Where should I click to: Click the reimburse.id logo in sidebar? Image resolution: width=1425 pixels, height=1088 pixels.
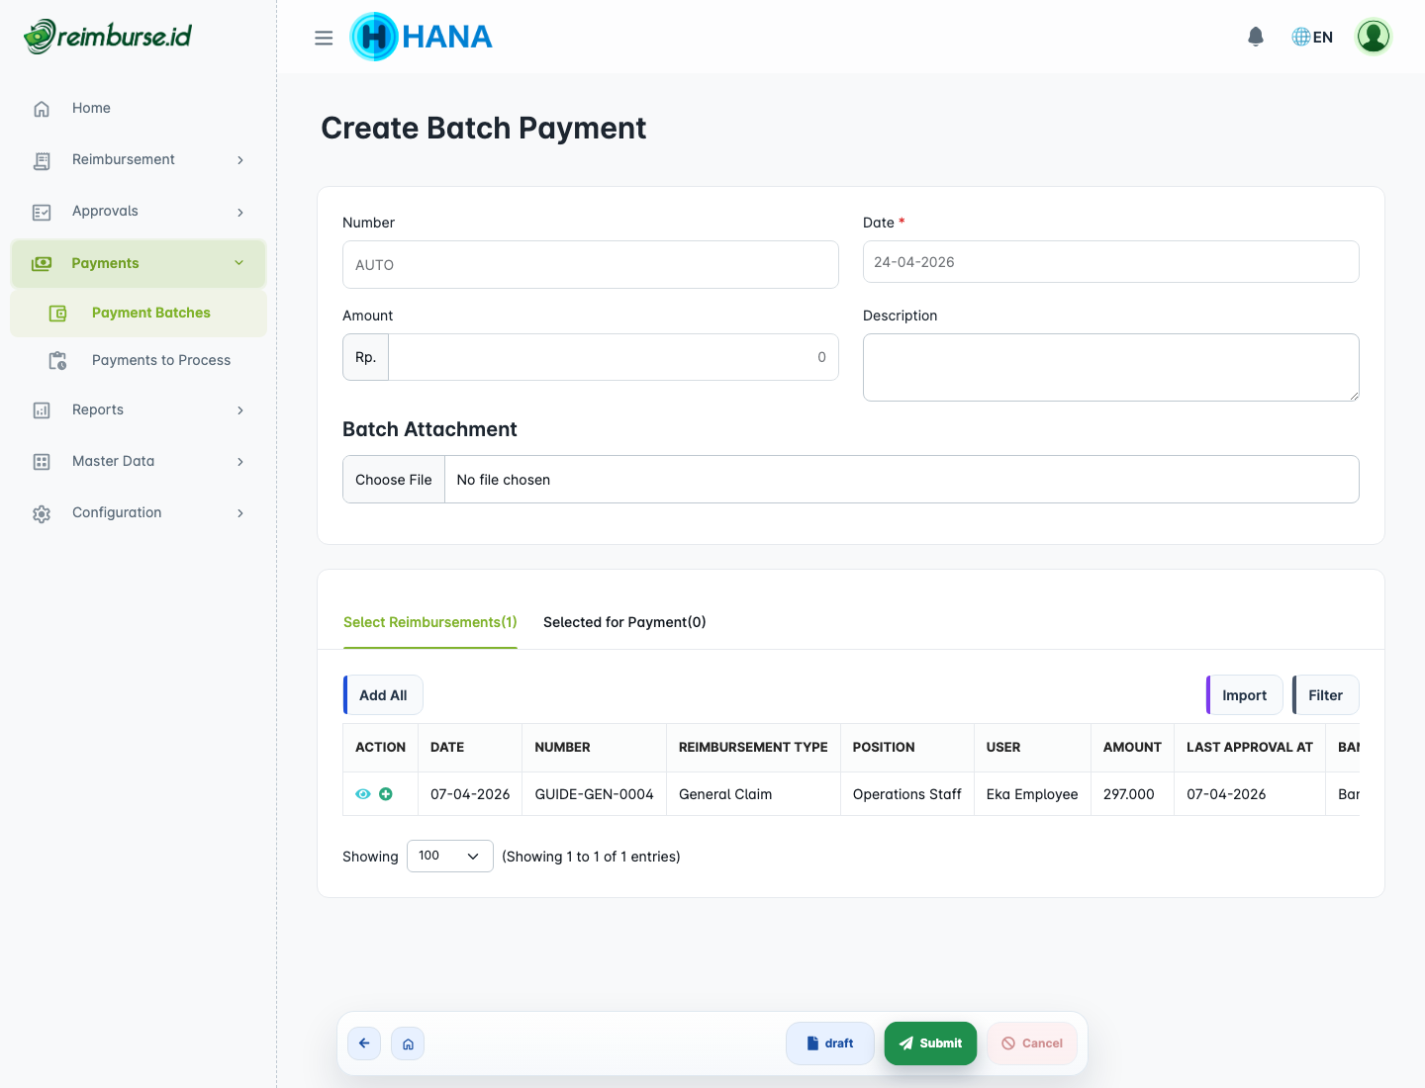coord(107,35)
